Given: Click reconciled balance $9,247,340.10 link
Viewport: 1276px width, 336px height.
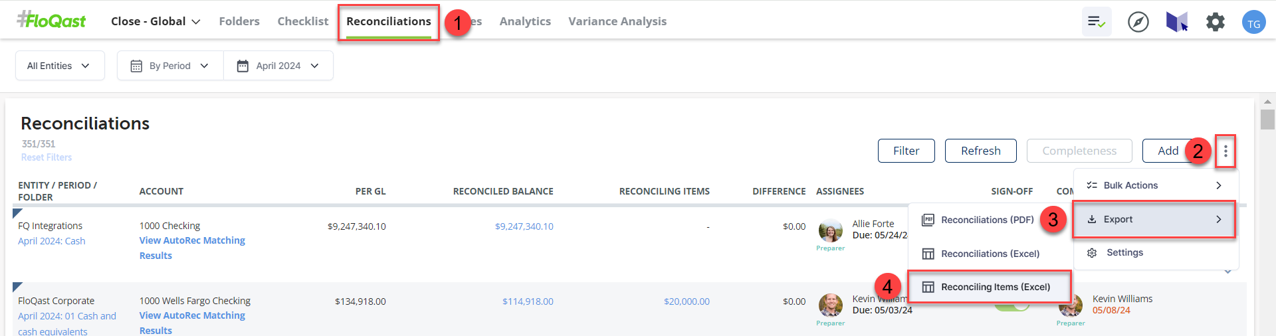Looking at the screenshot, I should coord(524,226).
